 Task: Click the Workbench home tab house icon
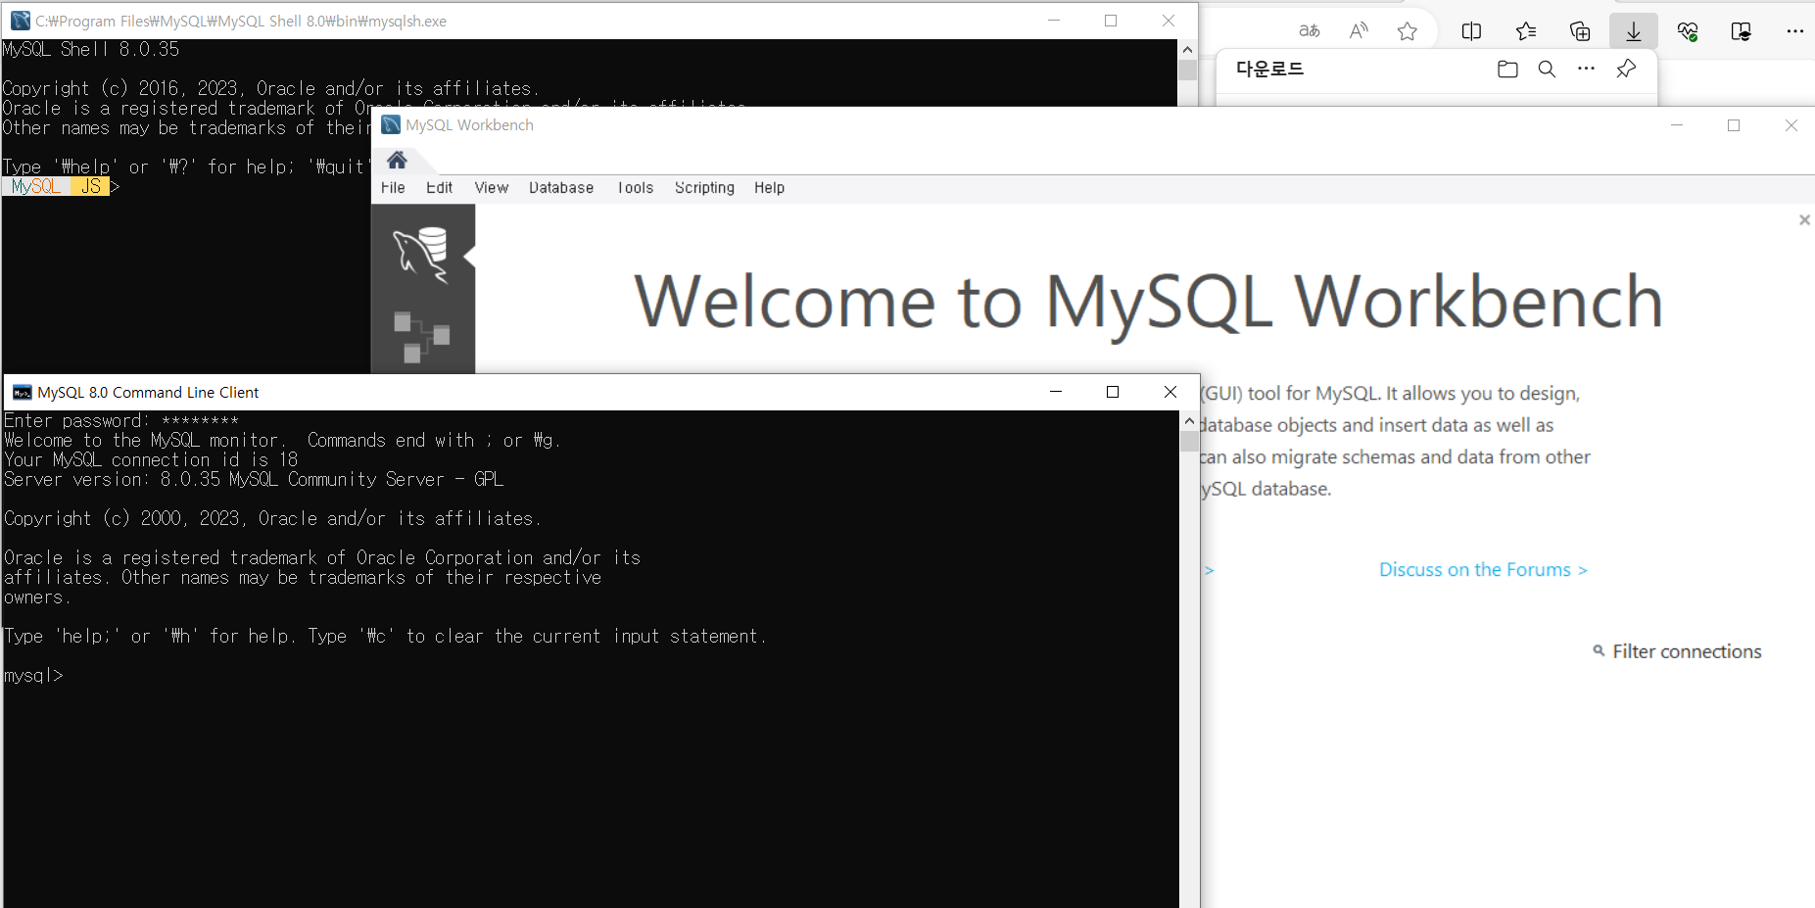click(x=397, y=160)
